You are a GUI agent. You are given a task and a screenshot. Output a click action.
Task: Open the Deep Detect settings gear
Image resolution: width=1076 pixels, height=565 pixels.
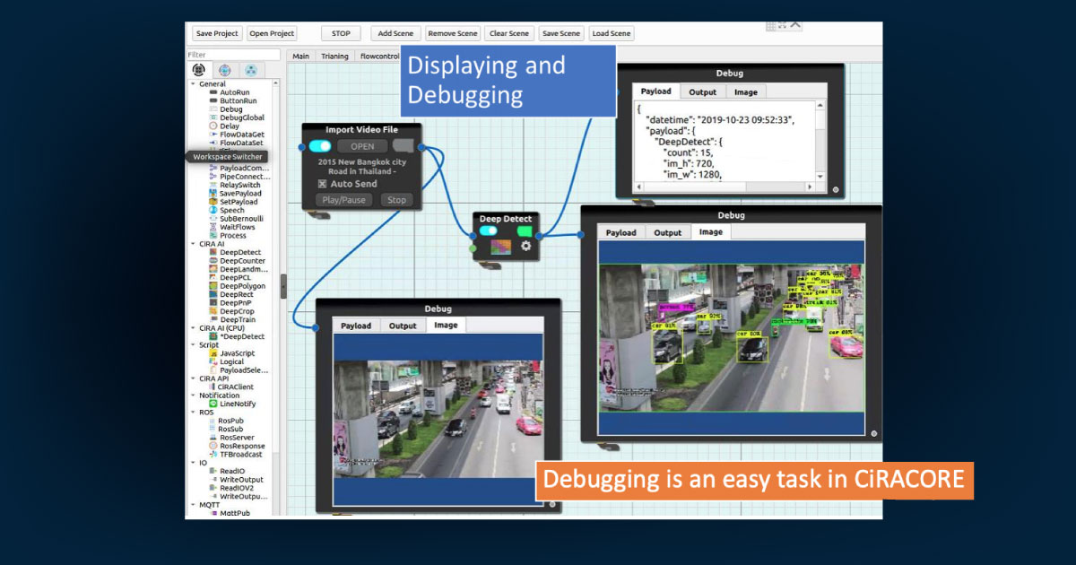point(526,246)
